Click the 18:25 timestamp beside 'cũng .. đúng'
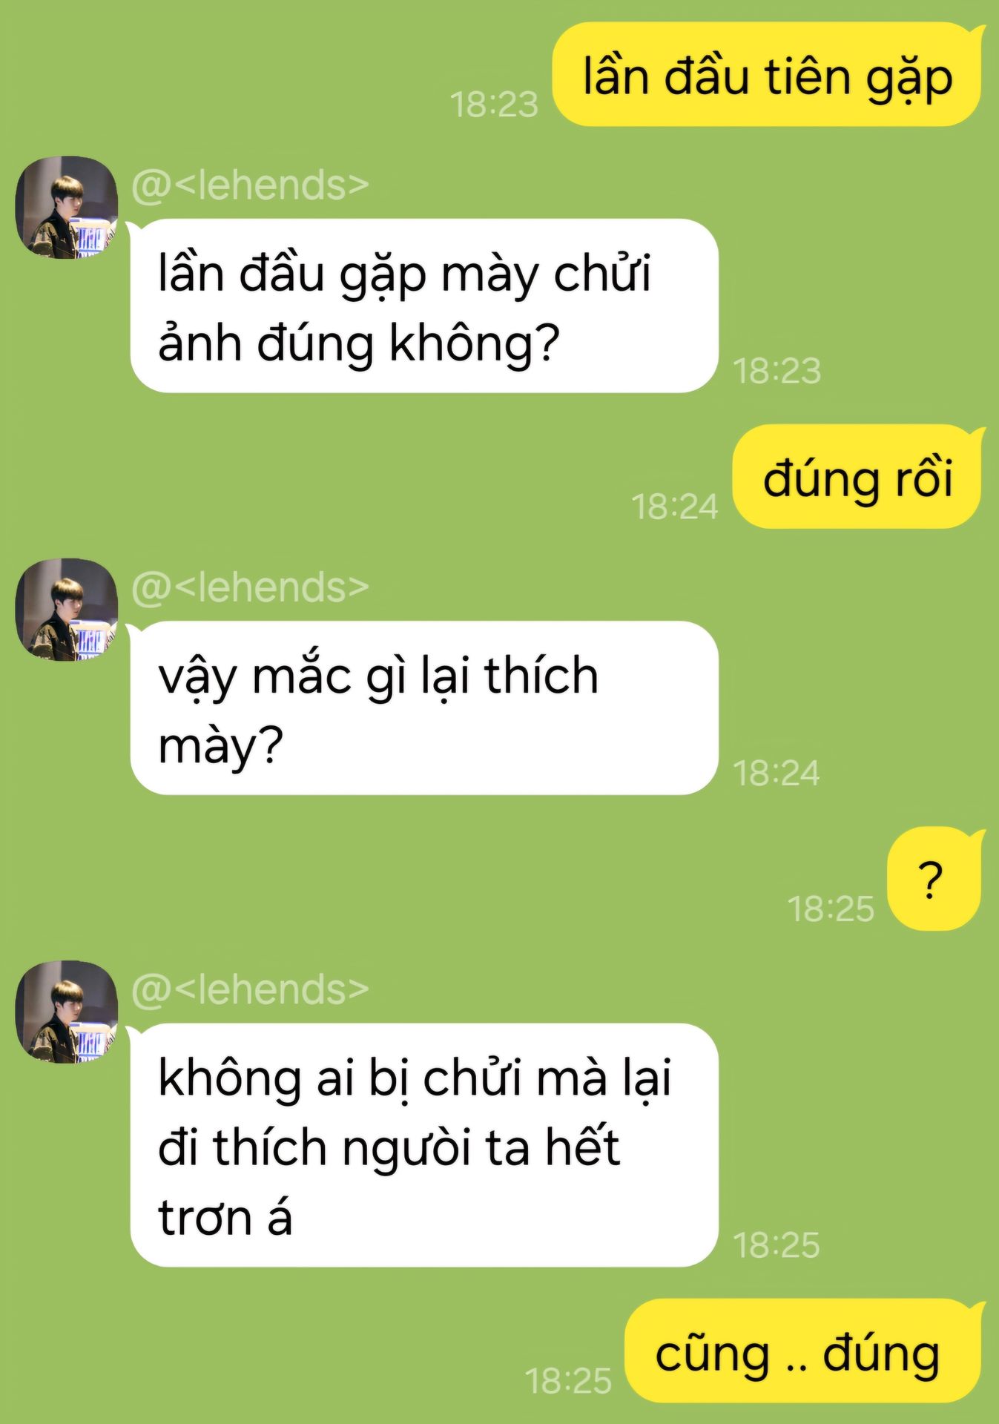The image size is (999, 1424). click(x=569, y=1381)
